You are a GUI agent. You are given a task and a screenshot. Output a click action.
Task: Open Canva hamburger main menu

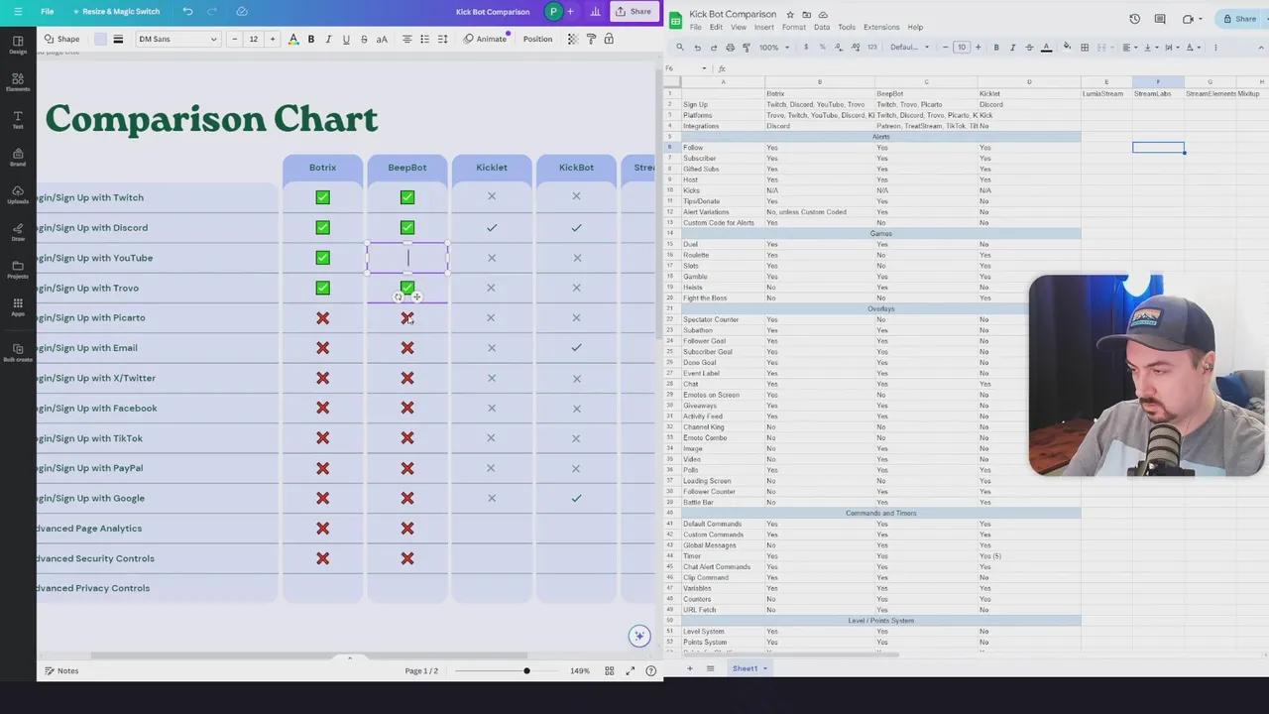click(18, 12)
